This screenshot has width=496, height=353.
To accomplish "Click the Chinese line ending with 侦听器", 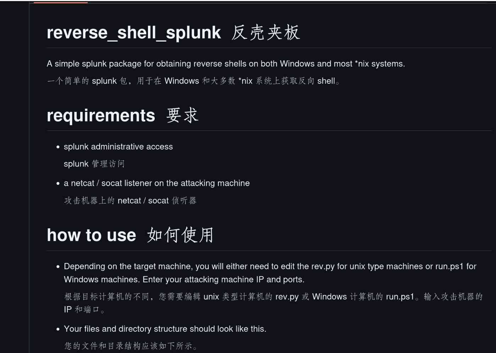I will (x=130, y=201).
